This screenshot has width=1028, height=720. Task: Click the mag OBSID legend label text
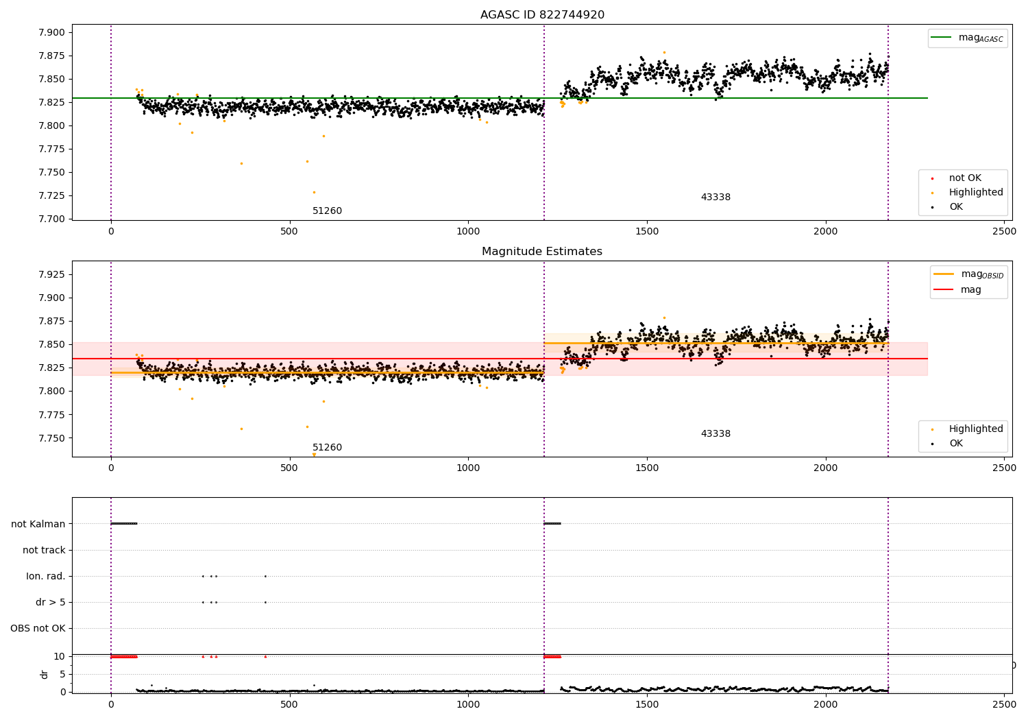pos(982,275)
